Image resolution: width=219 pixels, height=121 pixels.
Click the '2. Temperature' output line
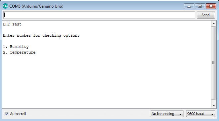(x=19, y=52)
